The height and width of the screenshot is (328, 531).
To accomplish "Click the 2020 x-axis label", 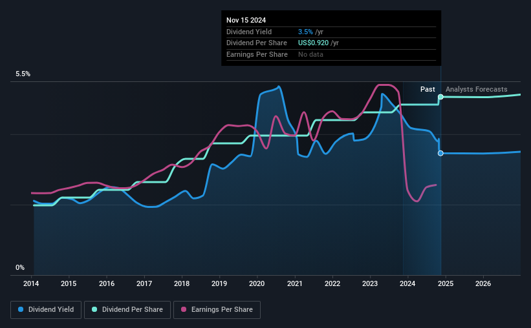I will coord(257,283).
